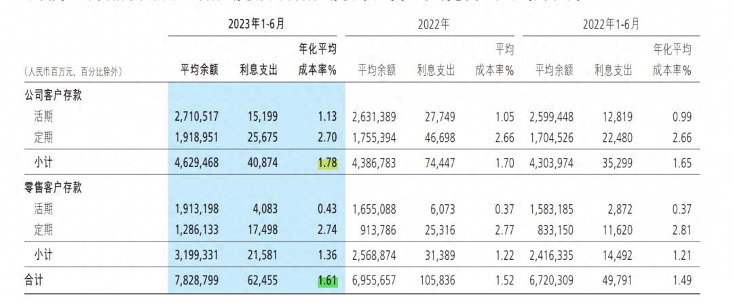Image resolution: width=733 pixels, height=308 pixels.
Task: Click the 6,955,657 total balance for 2022
Action: 375,280
